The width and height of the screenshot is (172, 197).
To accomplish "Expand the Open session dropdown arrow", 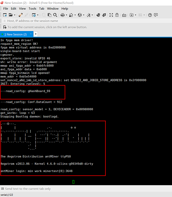I will 15,15.
